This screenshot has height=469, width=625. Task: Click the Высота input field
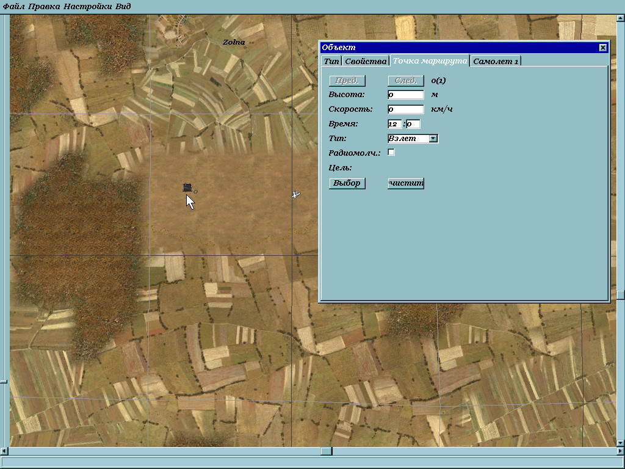(405, 95)
